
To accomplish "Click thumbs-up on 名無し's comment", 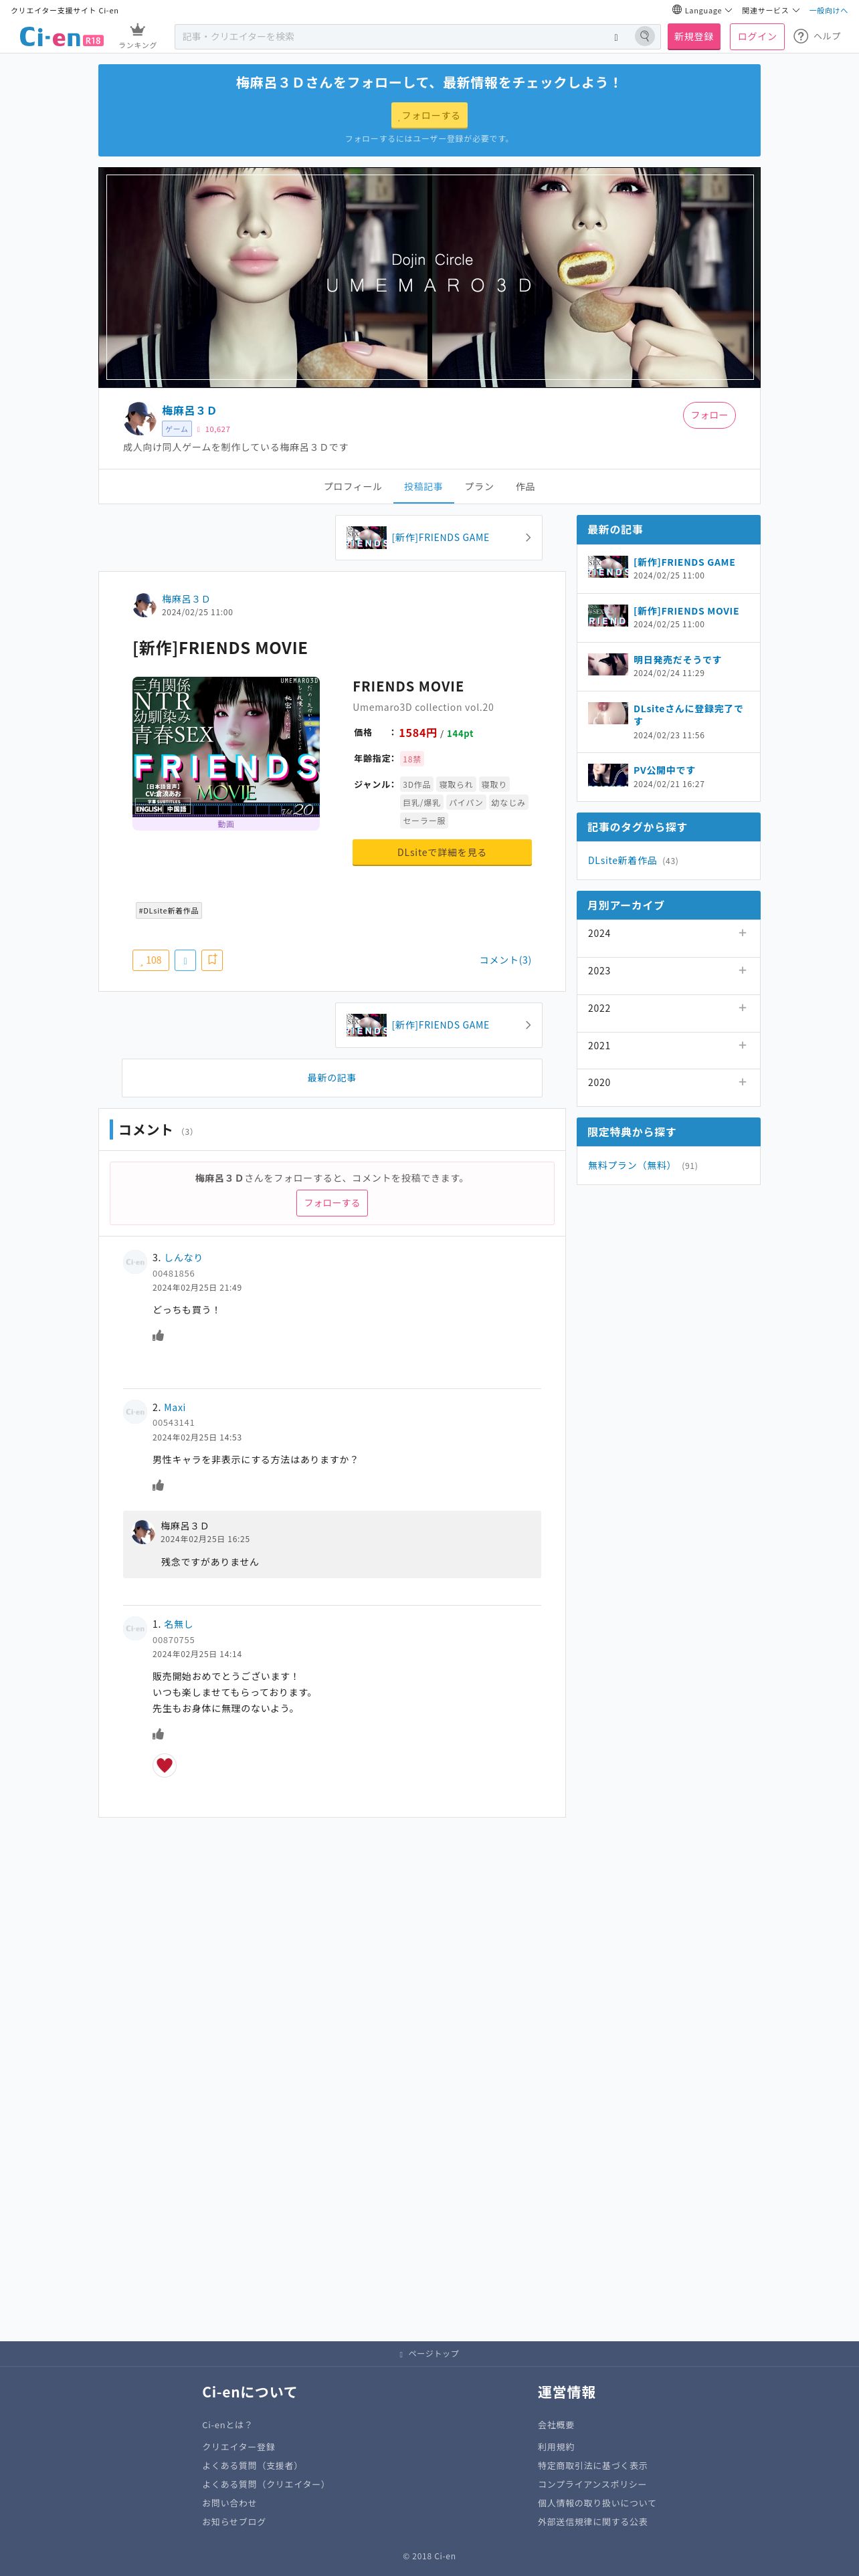I will click(x=158, y=1734).
